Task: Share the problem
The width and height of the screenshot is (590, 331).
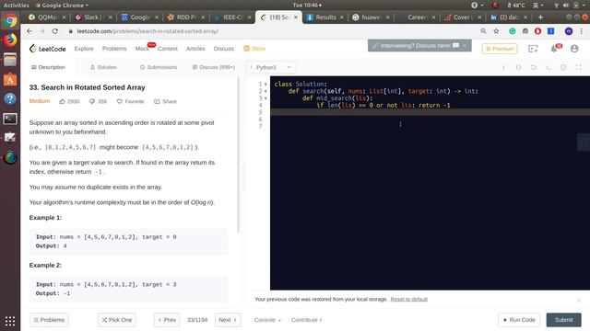Action: click(x=165, y=101)
